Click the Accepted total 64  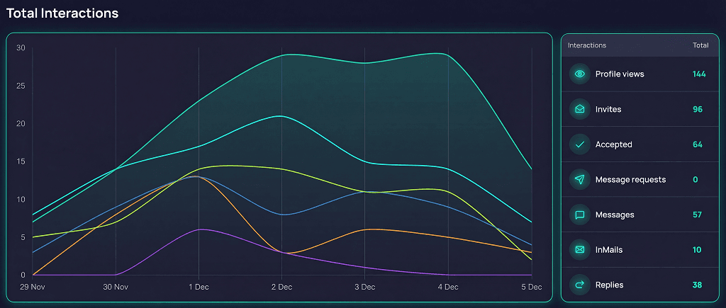point(698,144)
